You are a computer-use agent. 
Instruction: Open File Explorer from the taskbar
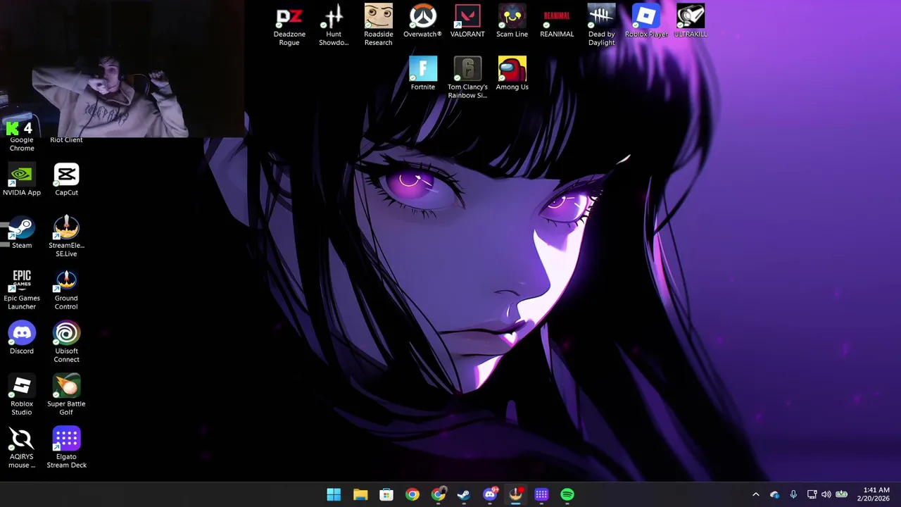pos(360,494)
